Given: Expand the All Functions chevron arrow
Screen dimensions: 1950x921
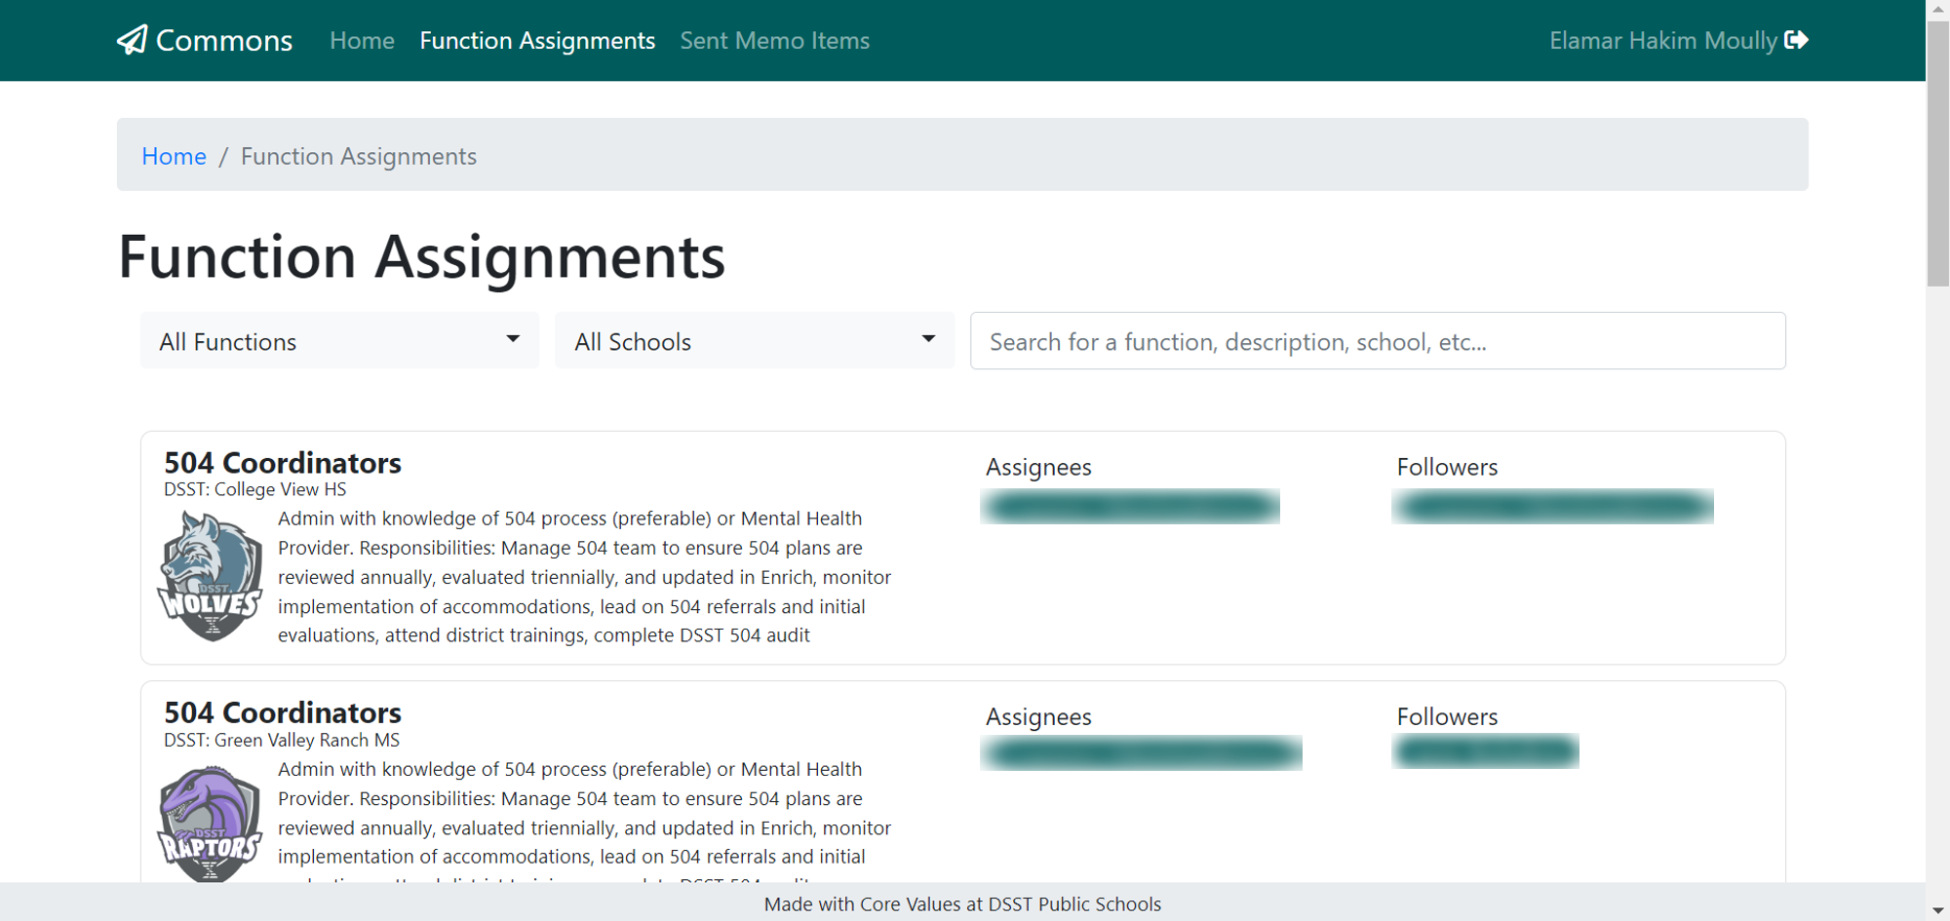Looking at the screenshot, I should point(514,341).
